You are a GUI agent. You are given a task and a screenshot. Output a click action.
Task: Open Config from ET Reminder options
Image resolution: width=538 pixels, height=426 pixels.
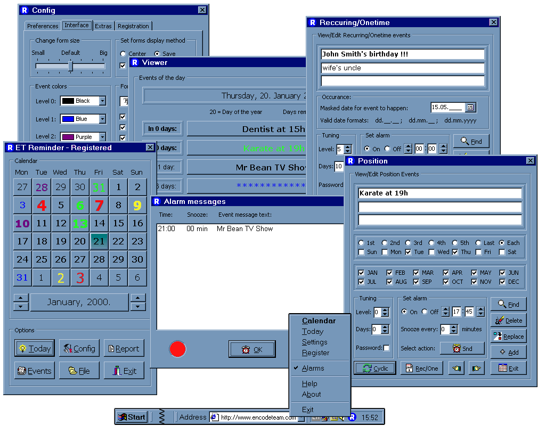click(79, 348)
